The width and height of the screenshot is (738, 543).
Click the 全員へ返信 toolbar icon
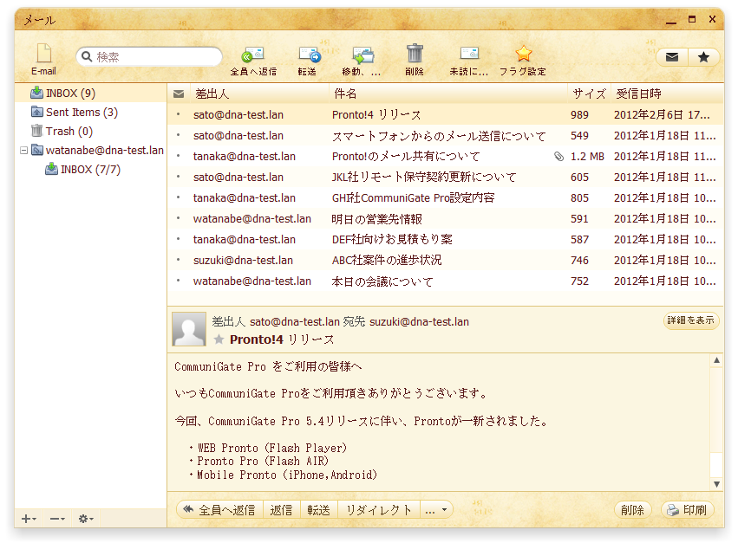tap(253, 61)
